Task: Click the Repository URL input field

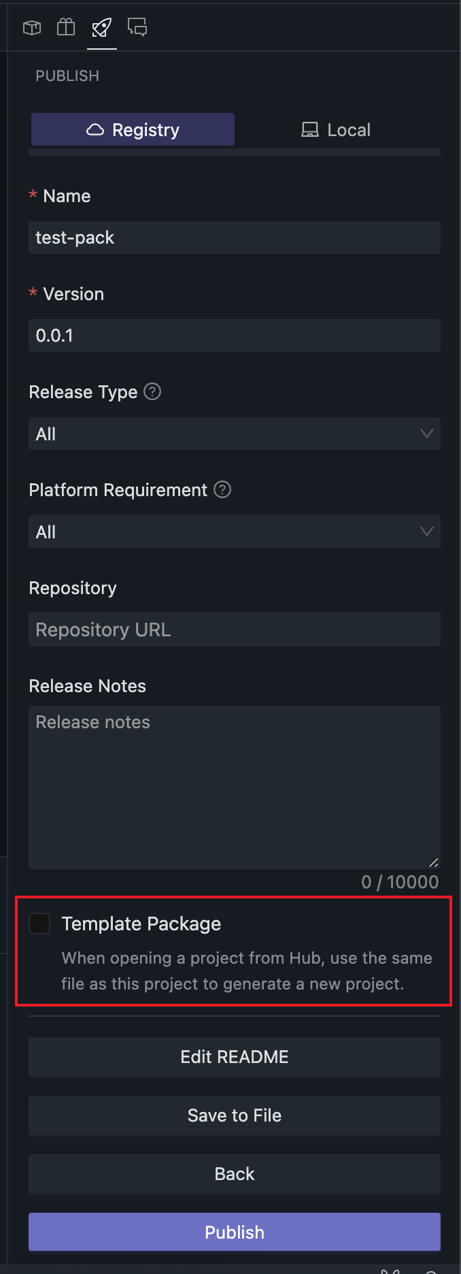Action: point(234,630)
